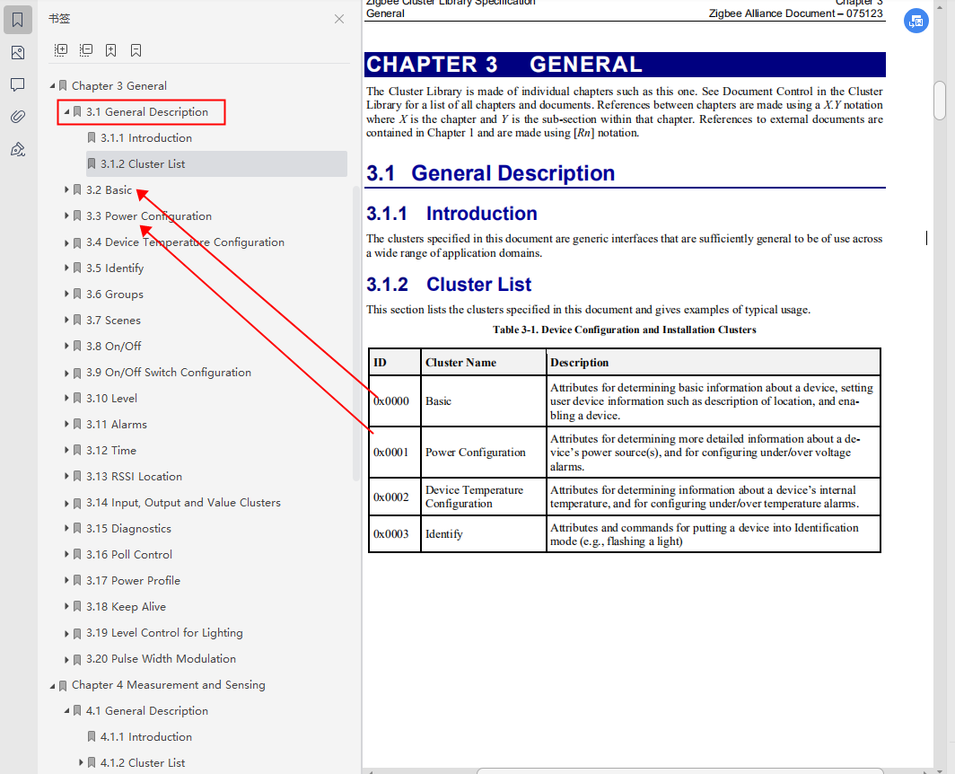The height and width of the screenshot is (774, 955).
Task: Select the 3.1.1 Introduction bookmark
Action: pos(149,137)
